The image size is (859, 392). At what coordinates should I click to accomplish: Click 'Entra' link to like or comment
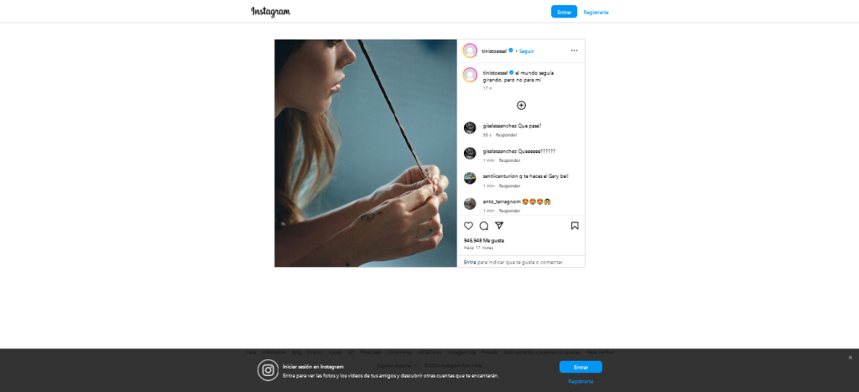(x=470, y=262)
